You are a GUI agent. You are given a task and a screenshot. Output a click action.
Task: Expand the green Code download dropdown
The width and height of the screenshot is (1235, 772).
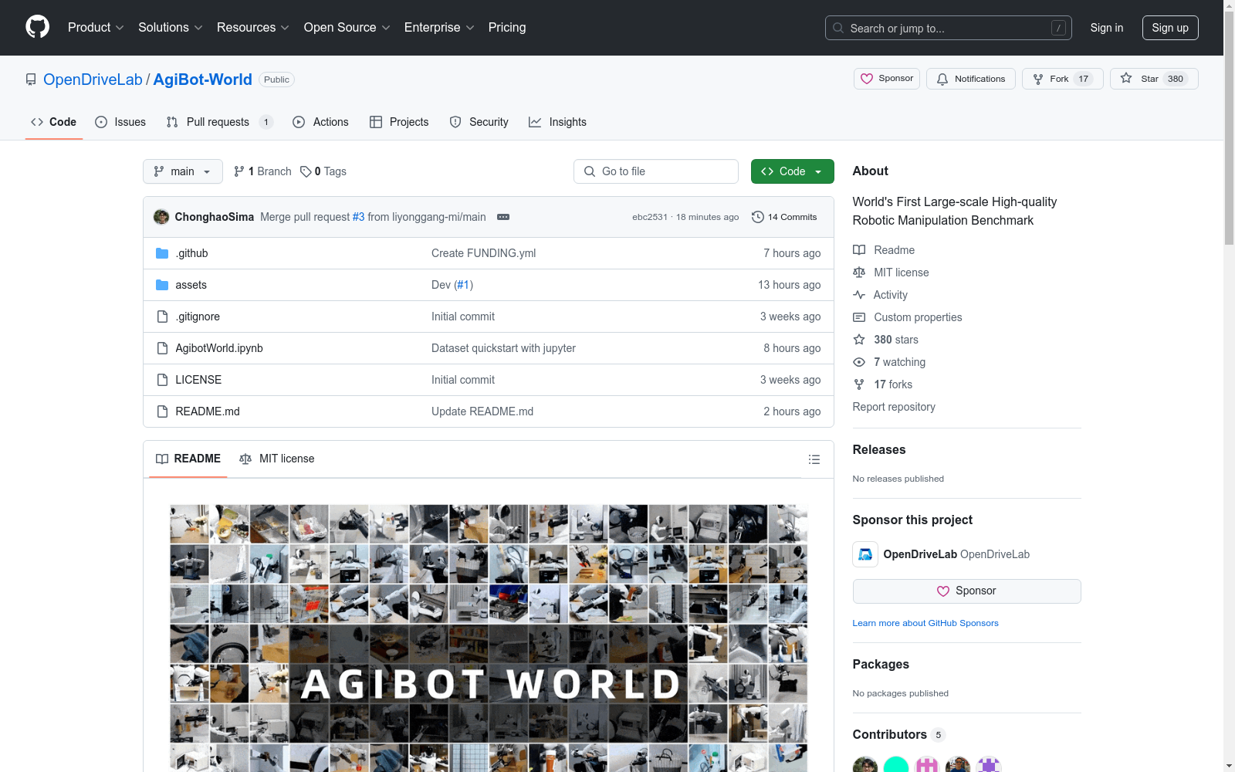pos(792,171)
